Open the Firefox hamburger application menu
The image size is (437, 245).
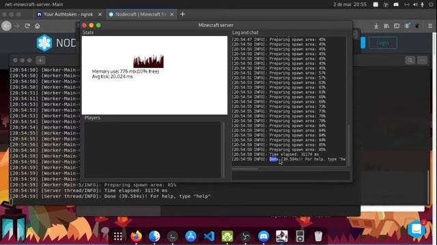[x=430, y=26]
